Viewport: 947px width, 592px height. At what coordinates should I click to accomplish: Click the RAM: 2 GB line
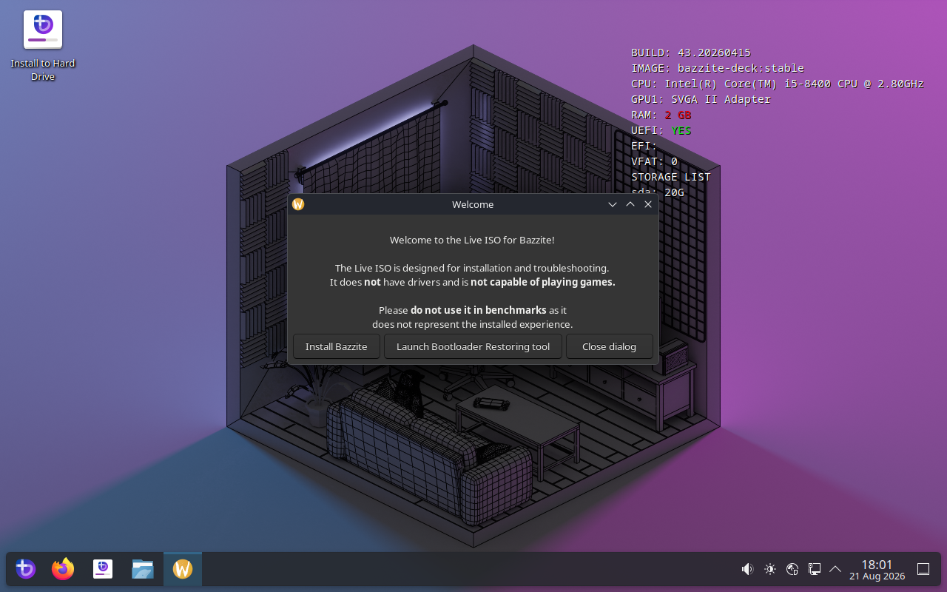[x=661, y=115]
